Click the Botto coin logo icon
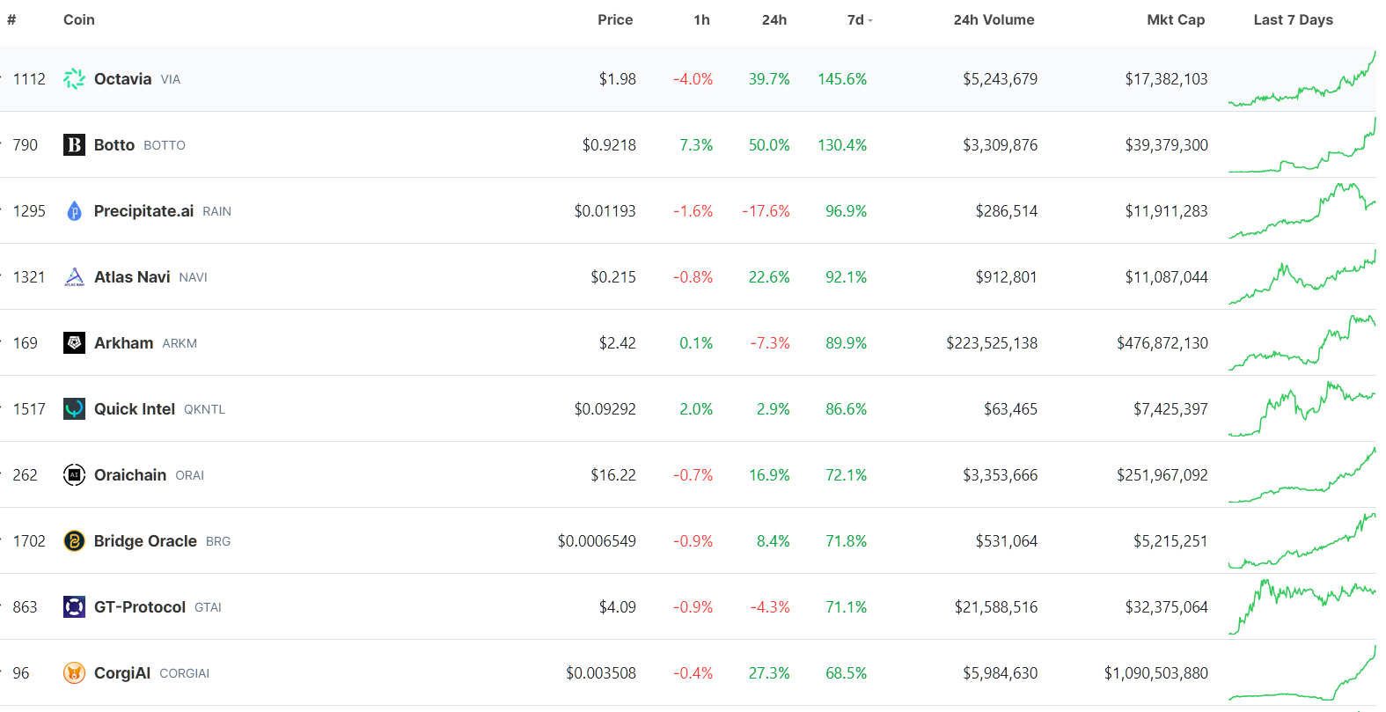The height and width of the screenshot is (712, 1386). point(74,145)
